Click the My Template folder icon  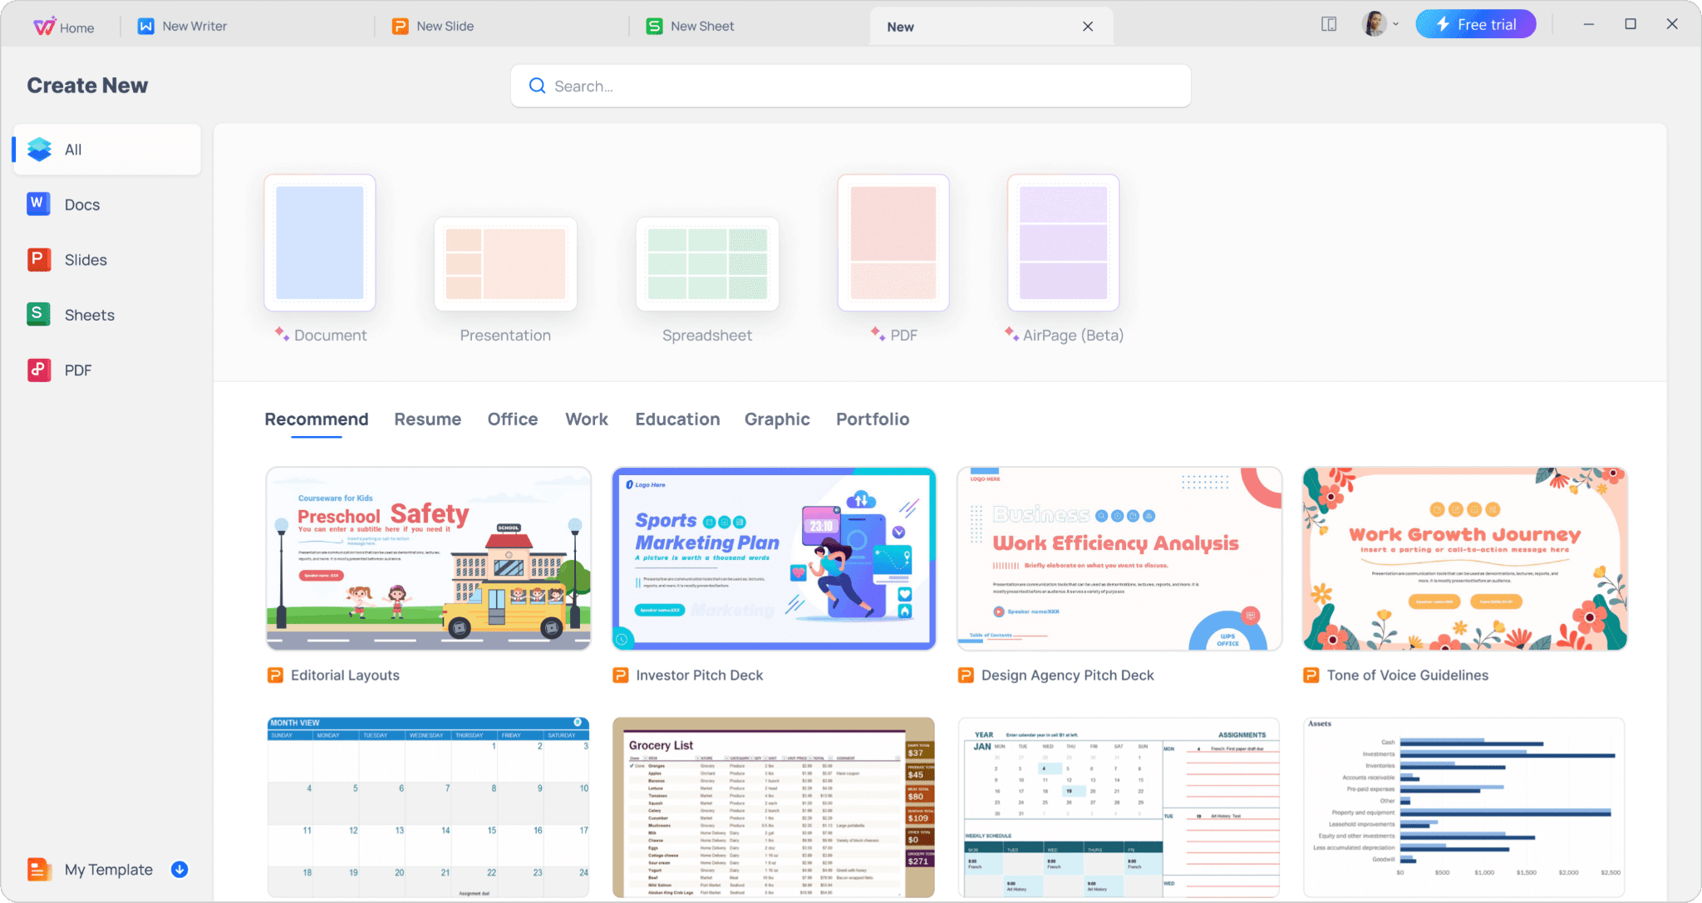[x=39, y=869]
